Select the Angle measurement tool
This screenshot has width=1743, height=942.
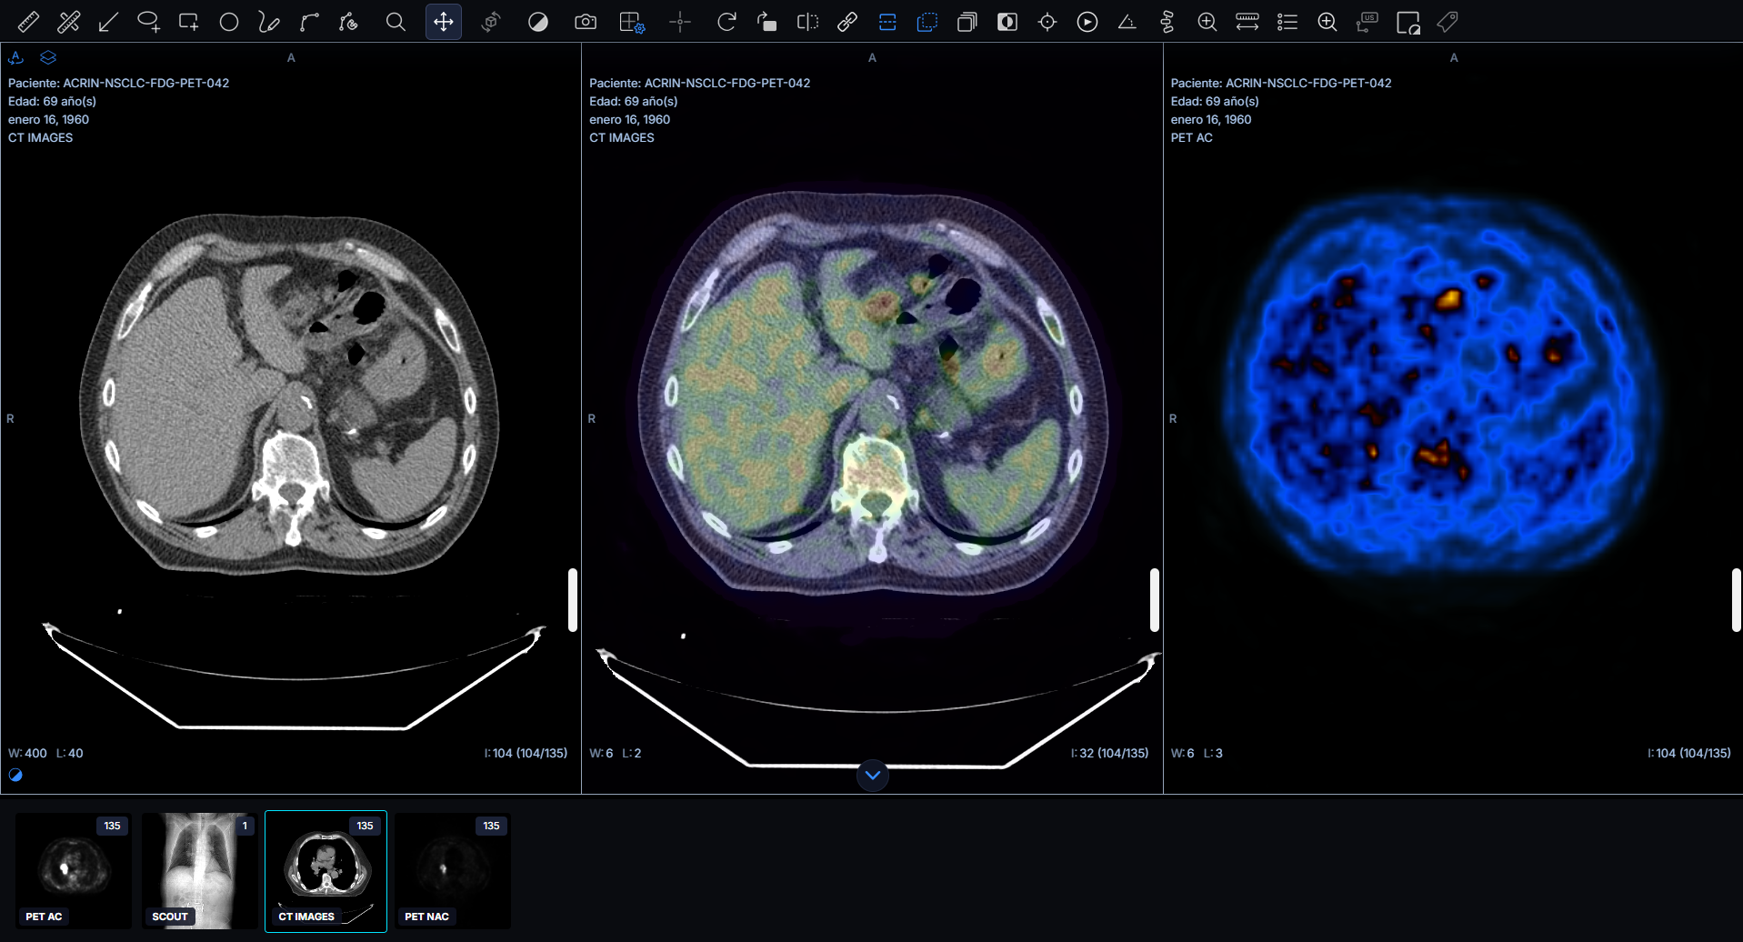(1127, 22)
